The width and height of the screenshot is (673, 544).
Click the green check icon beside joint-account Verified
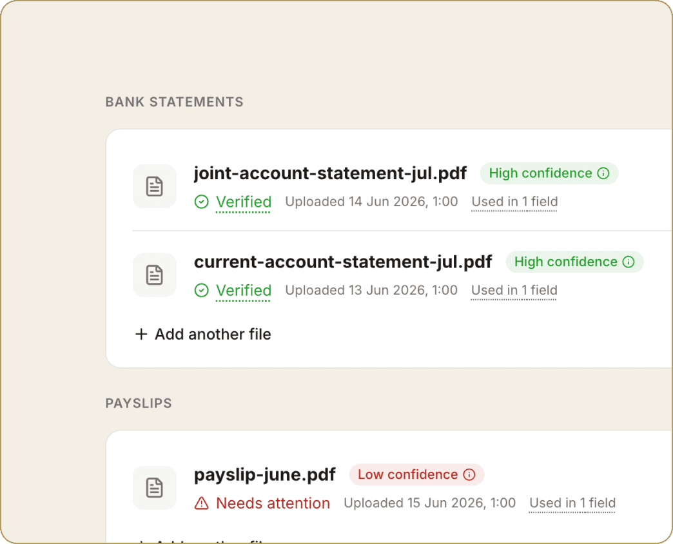201,202
